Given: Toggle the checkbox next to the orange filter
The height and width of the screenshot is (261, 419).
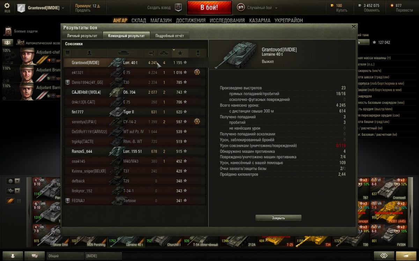Looking at the screenshot, I should pos(19,201).
